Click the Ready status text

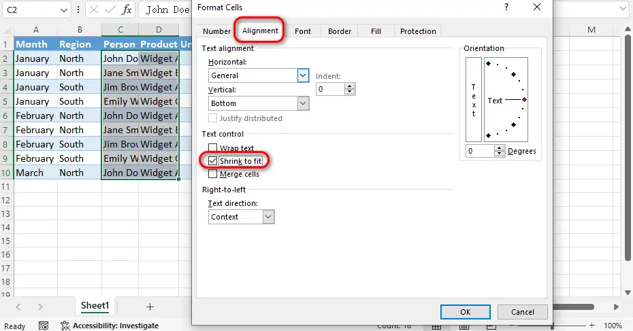point(14,326)
